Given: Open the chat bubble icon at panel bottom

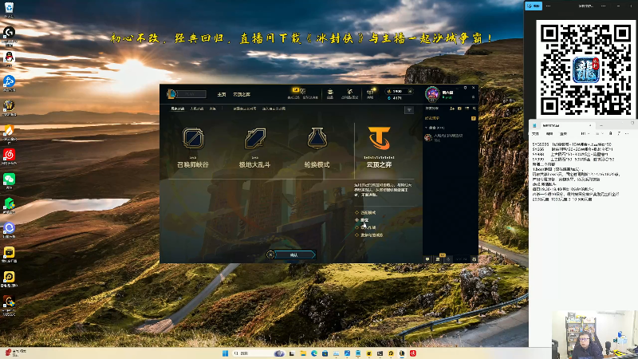Looking at the screenshot, I should (427, 258).
